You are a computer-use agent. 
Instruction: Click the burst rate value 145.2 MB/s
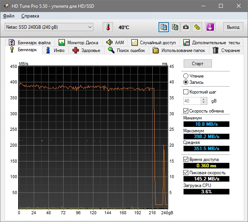tap(207, 179)
